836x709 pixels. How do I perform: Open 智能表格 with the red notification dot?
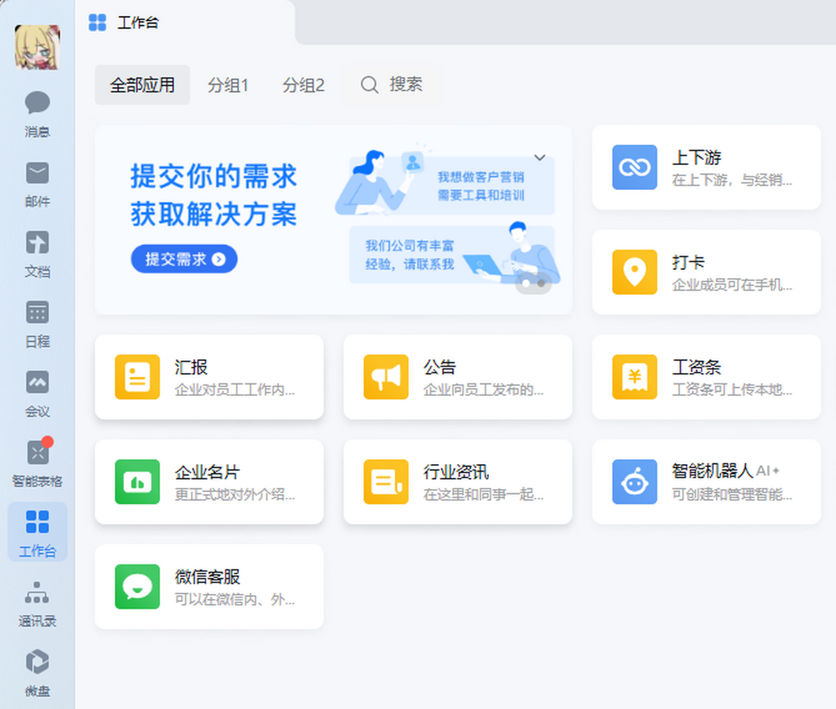coord(37,461)
